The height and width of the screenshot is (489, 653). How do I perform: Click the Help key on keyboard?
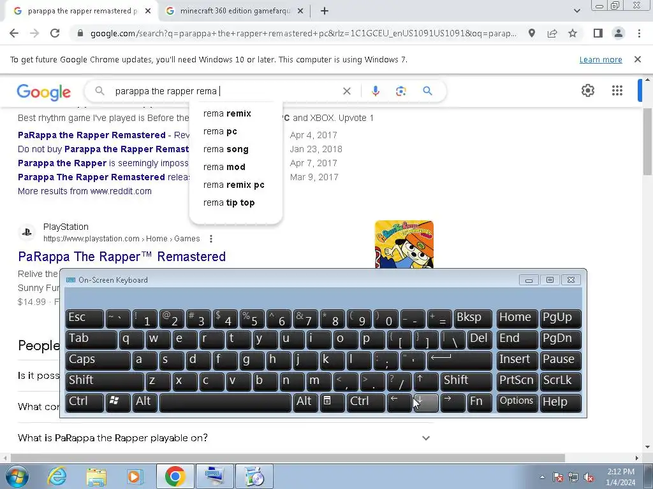point(560,402)
